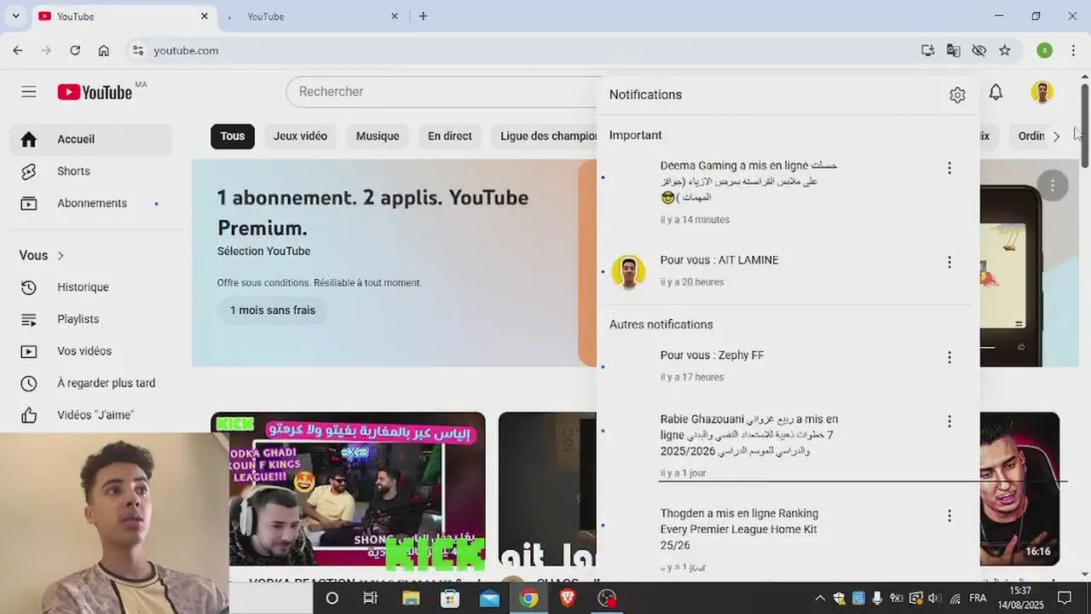The height and width of the screenshot is (614, 1091).
Task: Open Windows action center notifications
Action: (x=1063, y=599)
